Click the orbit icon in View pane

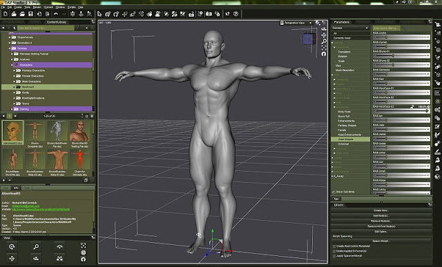pyautogui.click(x=12, y=247)
